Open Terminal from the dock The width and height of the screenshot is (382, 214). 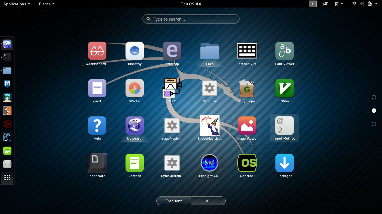click(x=7, y=57)
